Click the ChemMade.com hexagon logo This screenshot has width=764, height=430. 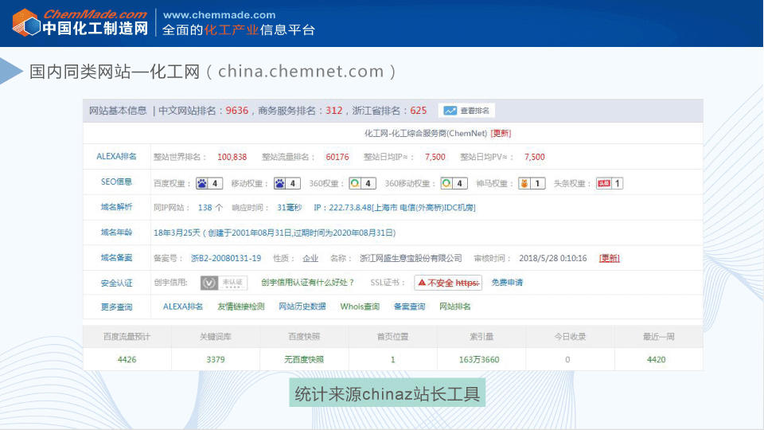pos(26,23)
